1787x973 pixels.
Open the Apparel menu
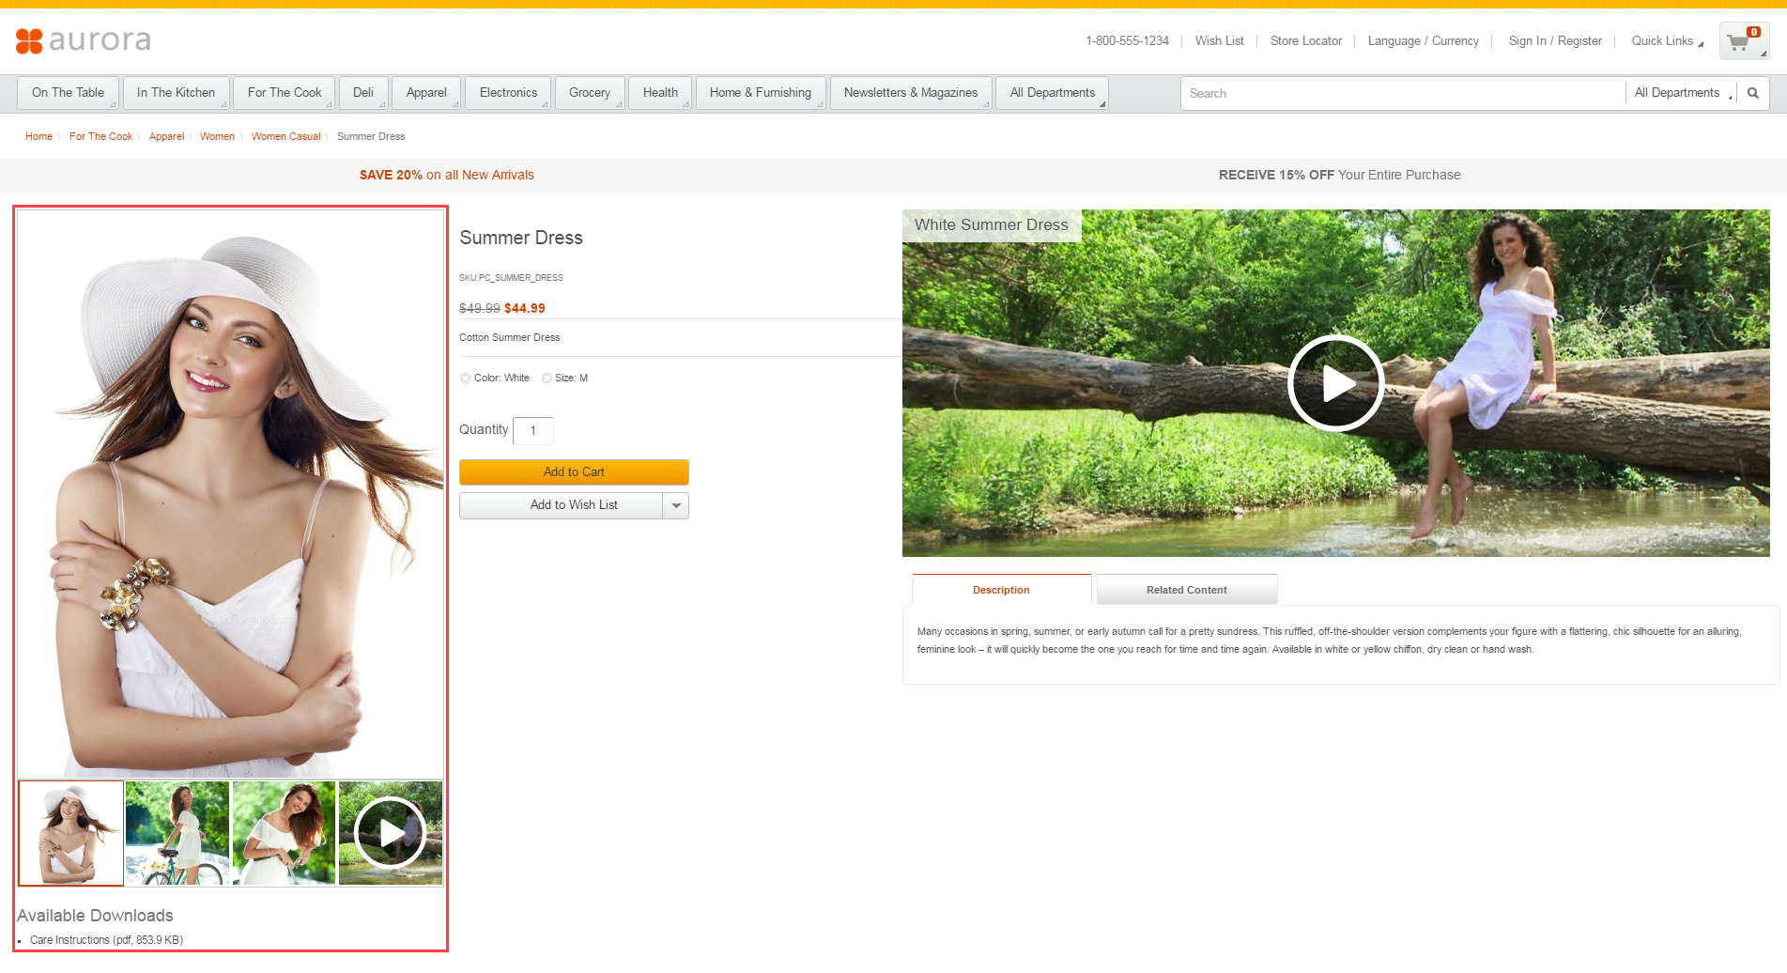point(426,92)
